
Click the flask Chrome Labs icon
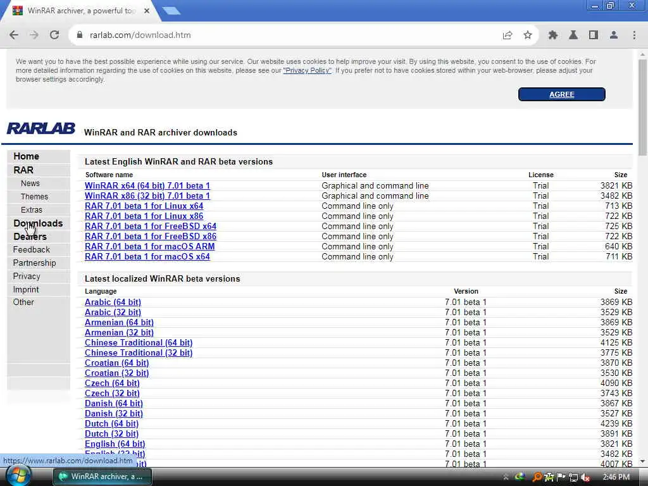tap(573, 35)
